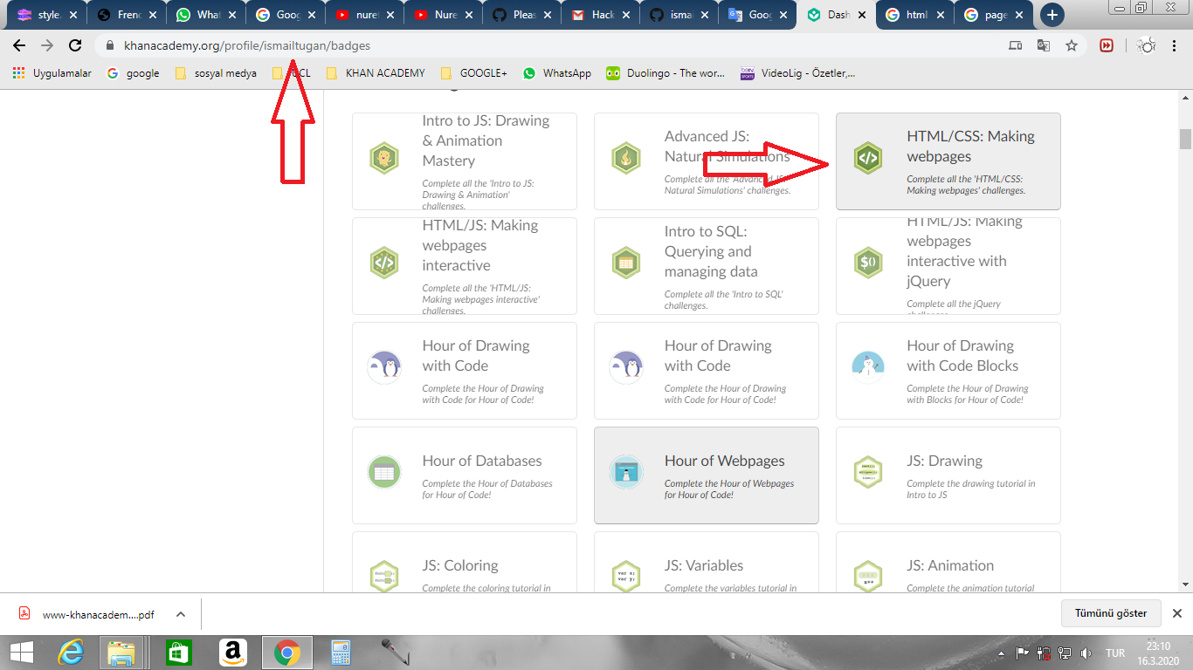Open the Duolingo bookmark
1193x670 pixels.
click(x=665, y=73)
